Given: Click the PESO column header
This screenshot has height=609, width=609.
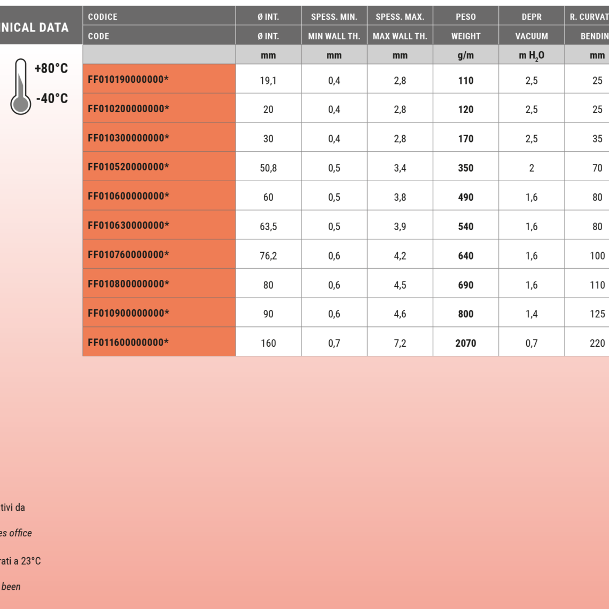Looking at the screenshot, I should 465,17.
